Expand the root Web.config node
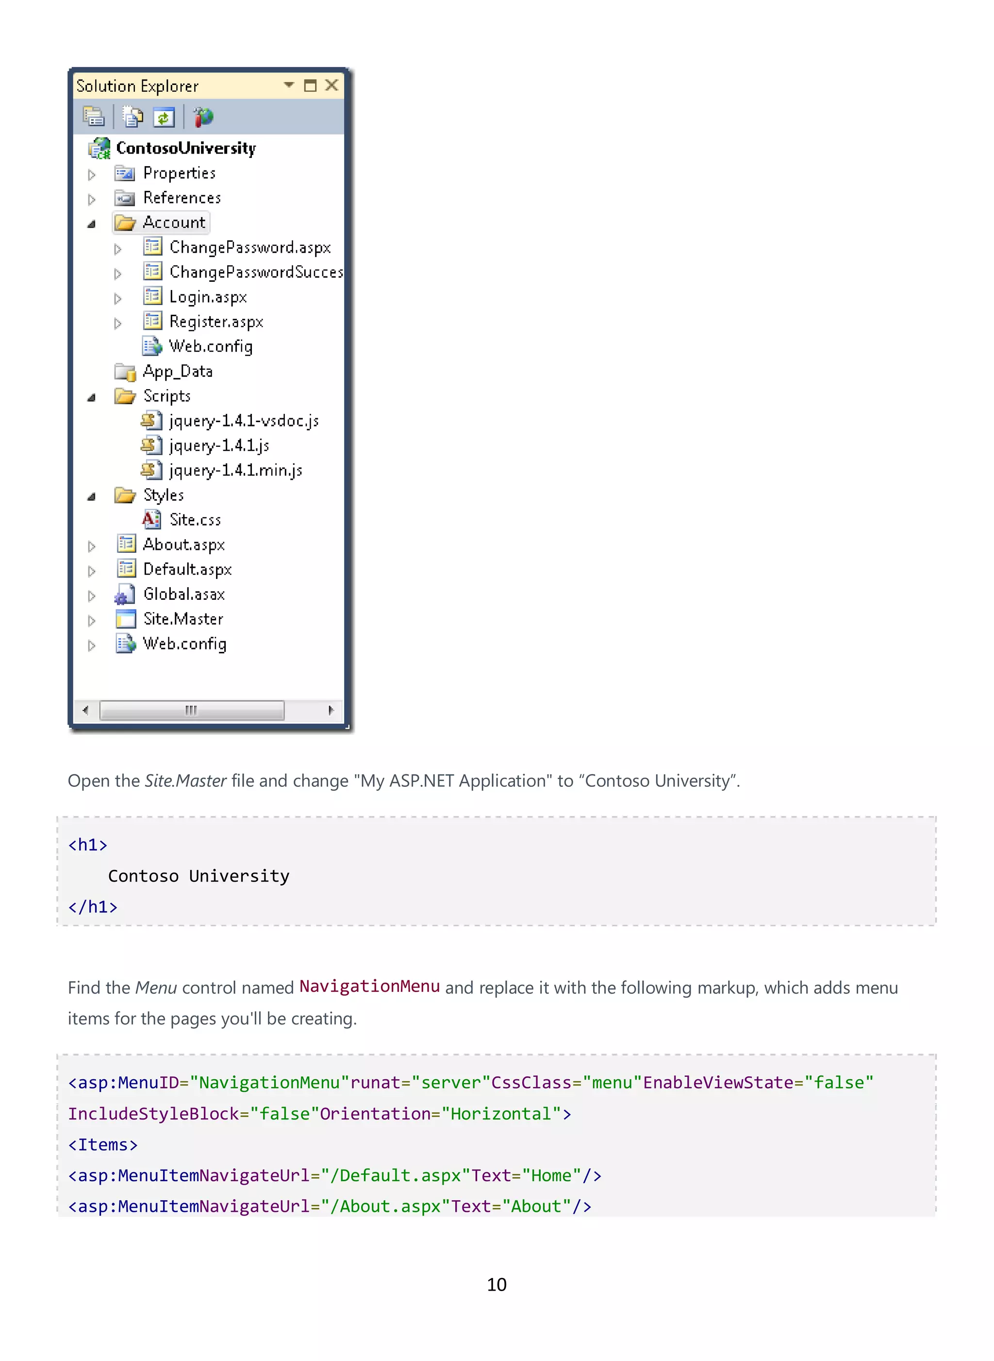 (x=91, y=646)
